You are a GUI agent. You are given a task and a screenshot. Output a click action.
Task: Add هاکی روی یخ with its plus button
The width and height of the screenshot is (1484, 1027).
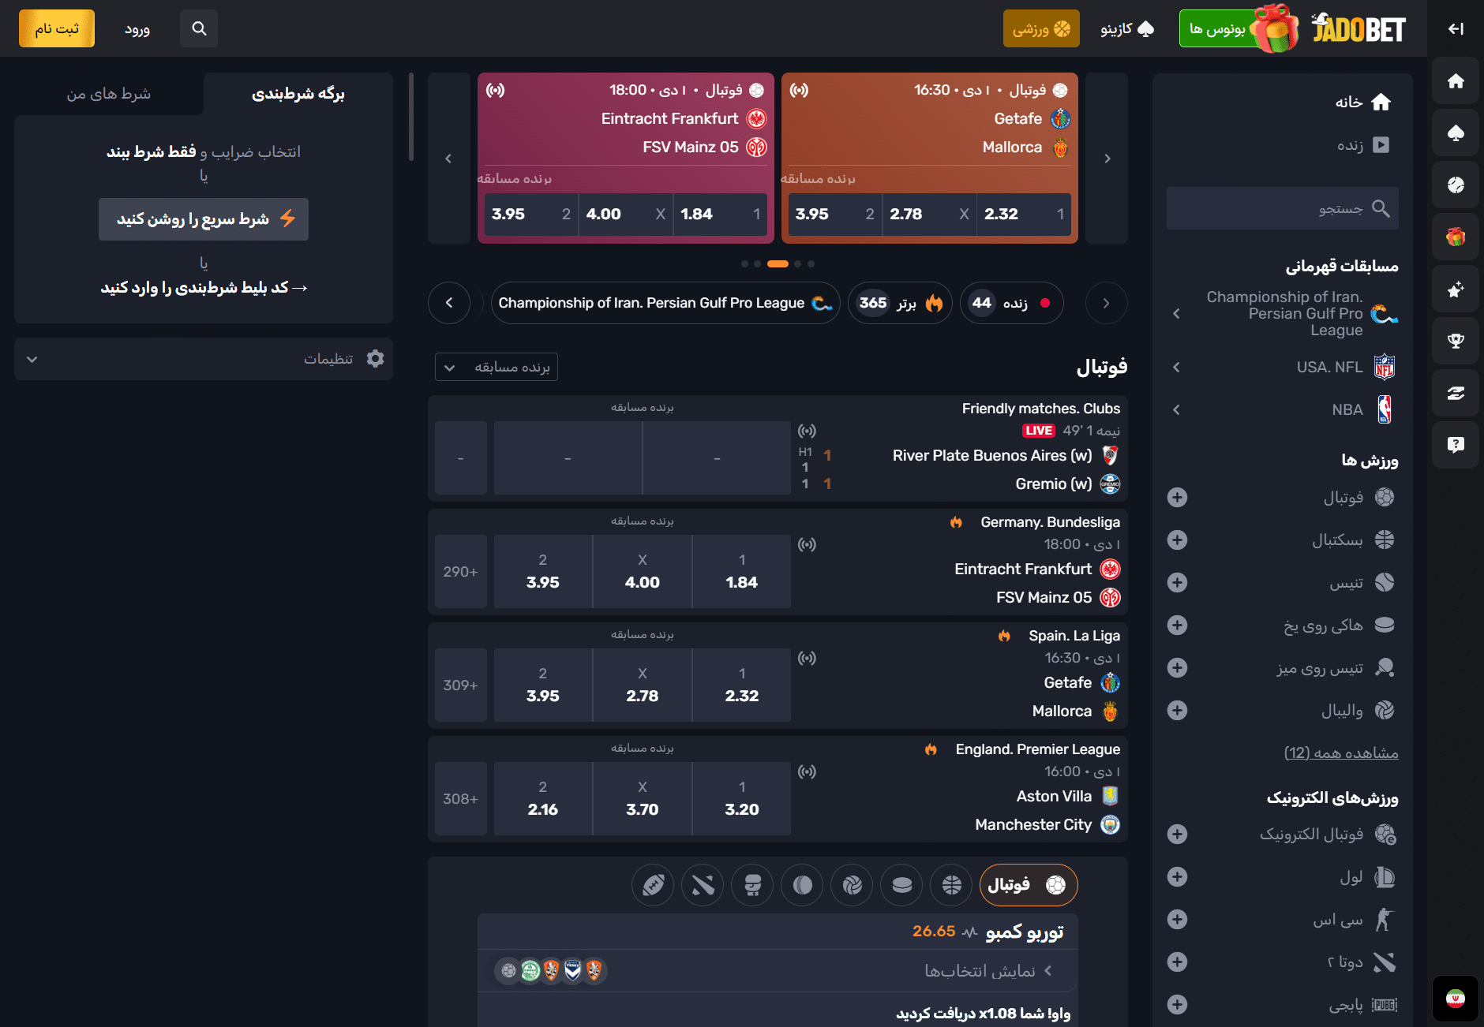(1177, 625)
